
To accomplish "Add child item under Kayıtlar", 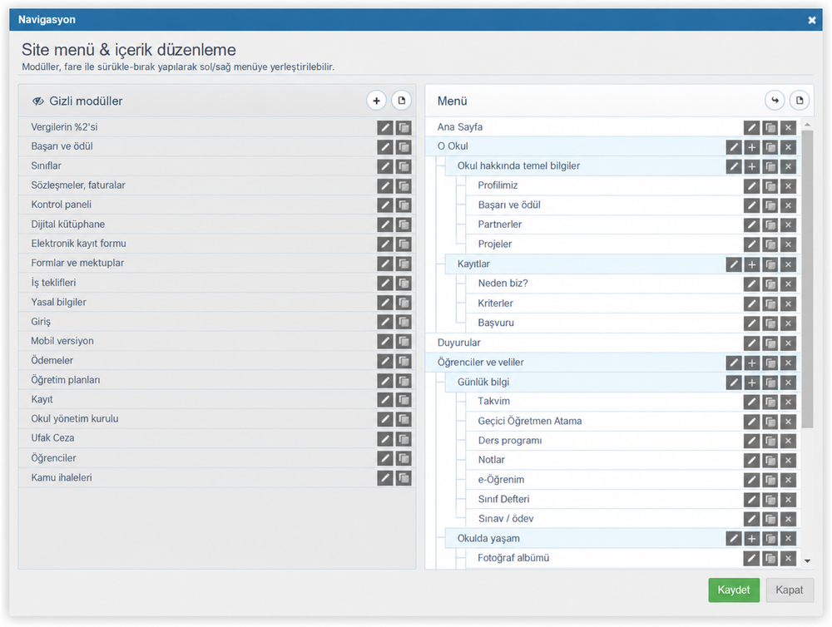I will click(x=752, y=264).
